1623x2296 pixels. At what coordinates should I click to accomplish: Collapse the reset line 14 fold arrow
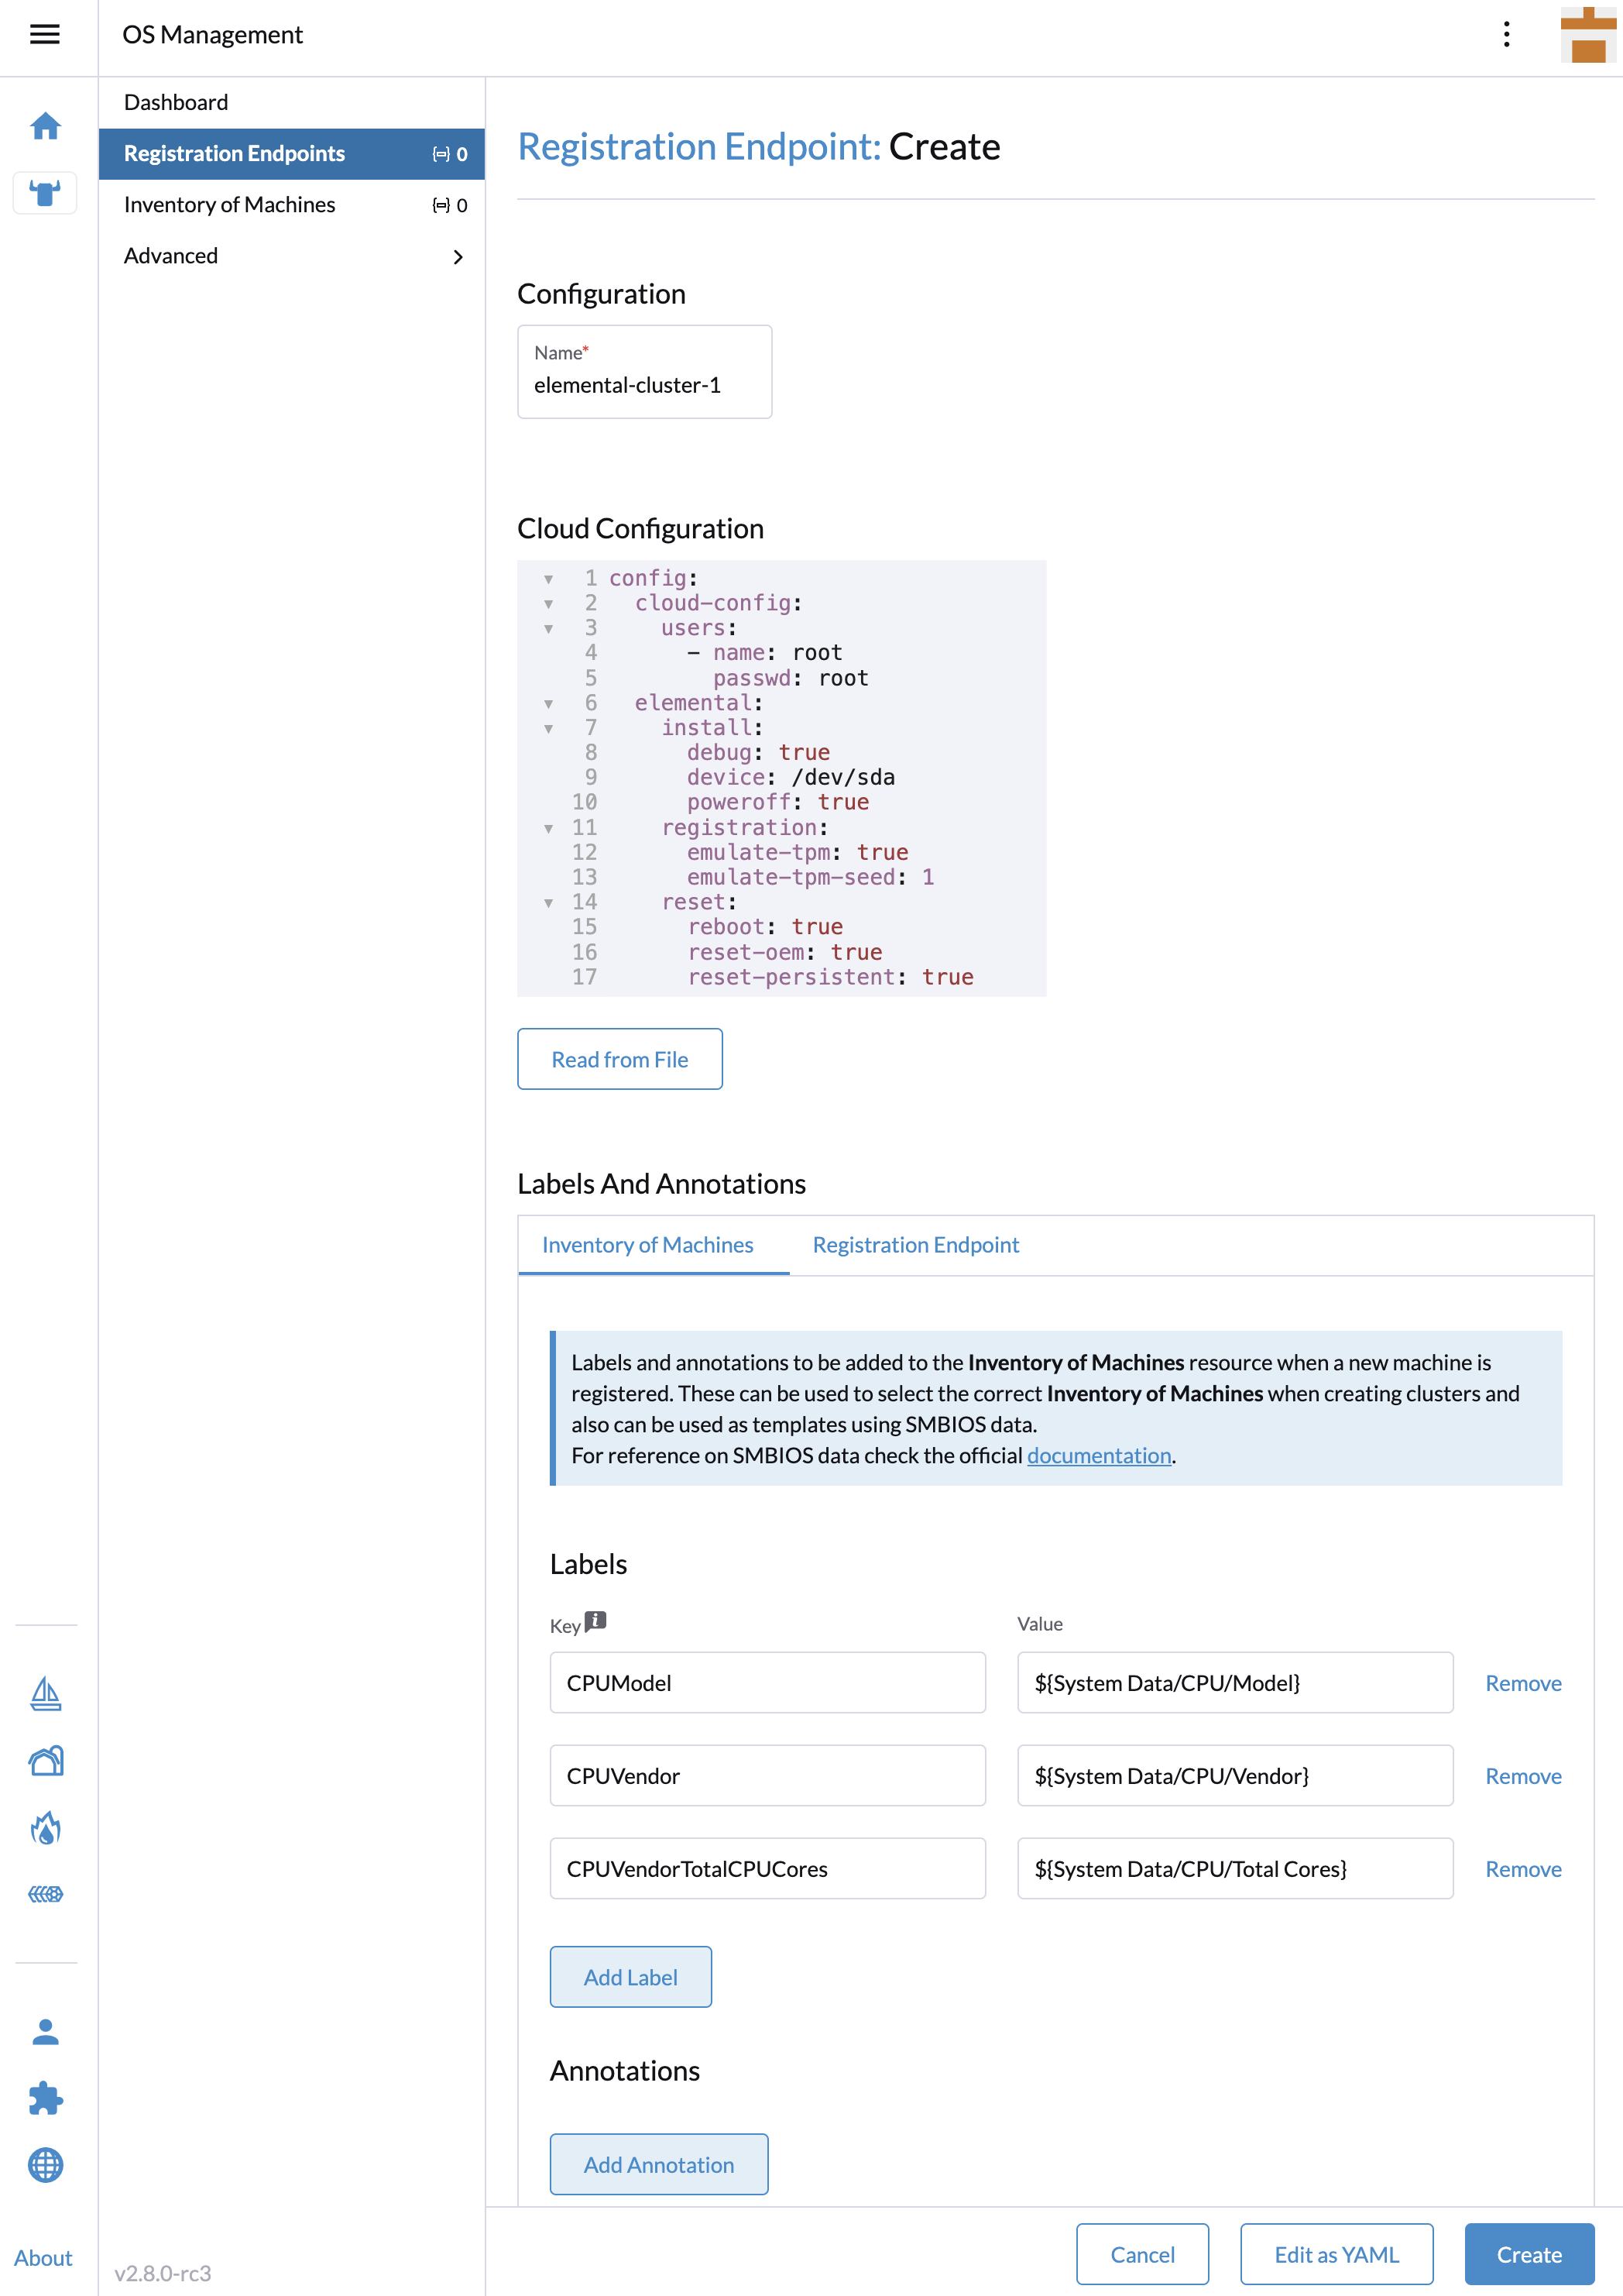(549, 903)
